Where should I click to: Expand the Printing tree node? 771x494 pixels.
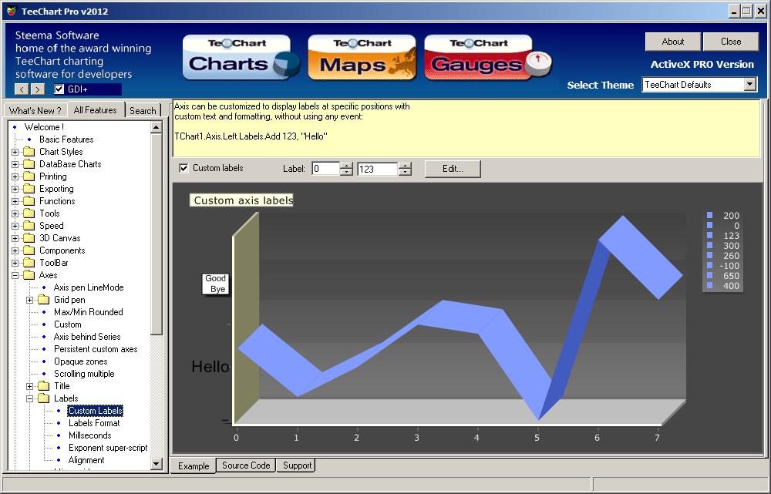[15, 176]
